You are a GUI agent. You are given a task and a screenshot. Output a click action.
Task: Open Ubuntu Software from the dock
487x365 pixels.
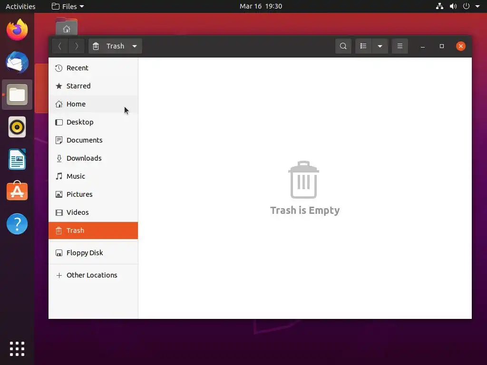click(17, 191)
